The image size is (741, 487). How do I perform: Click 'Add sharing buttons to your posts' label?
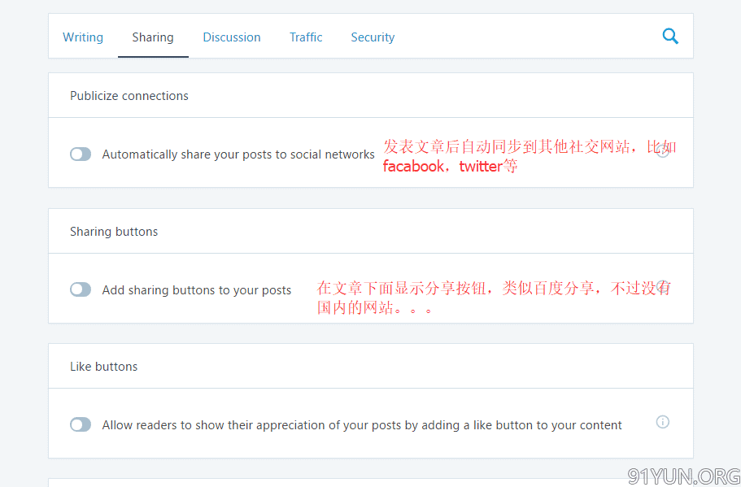(196, 290)
